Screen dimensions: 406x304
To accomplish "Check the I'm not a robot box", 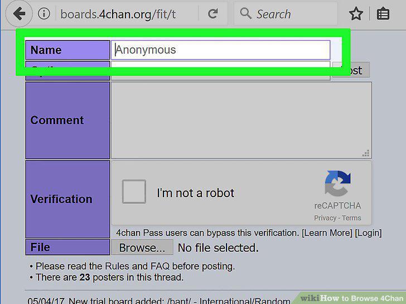I will click(x=134, y=192).
